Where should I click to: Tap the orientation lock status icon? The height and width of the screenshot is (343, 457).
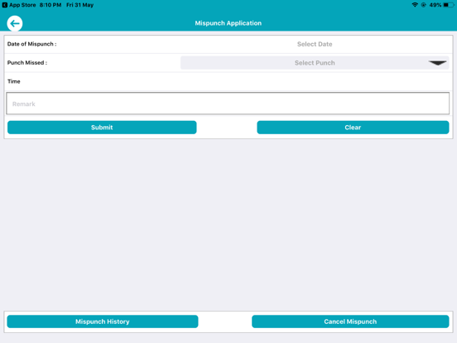[x=424, y=5]
